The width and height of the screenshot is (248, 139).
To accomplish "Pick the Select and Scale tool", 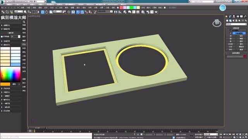I will point(51,12).
